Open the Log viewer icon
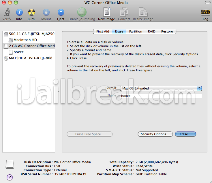This screenshot has width=212, height=183. click(205, 12)
